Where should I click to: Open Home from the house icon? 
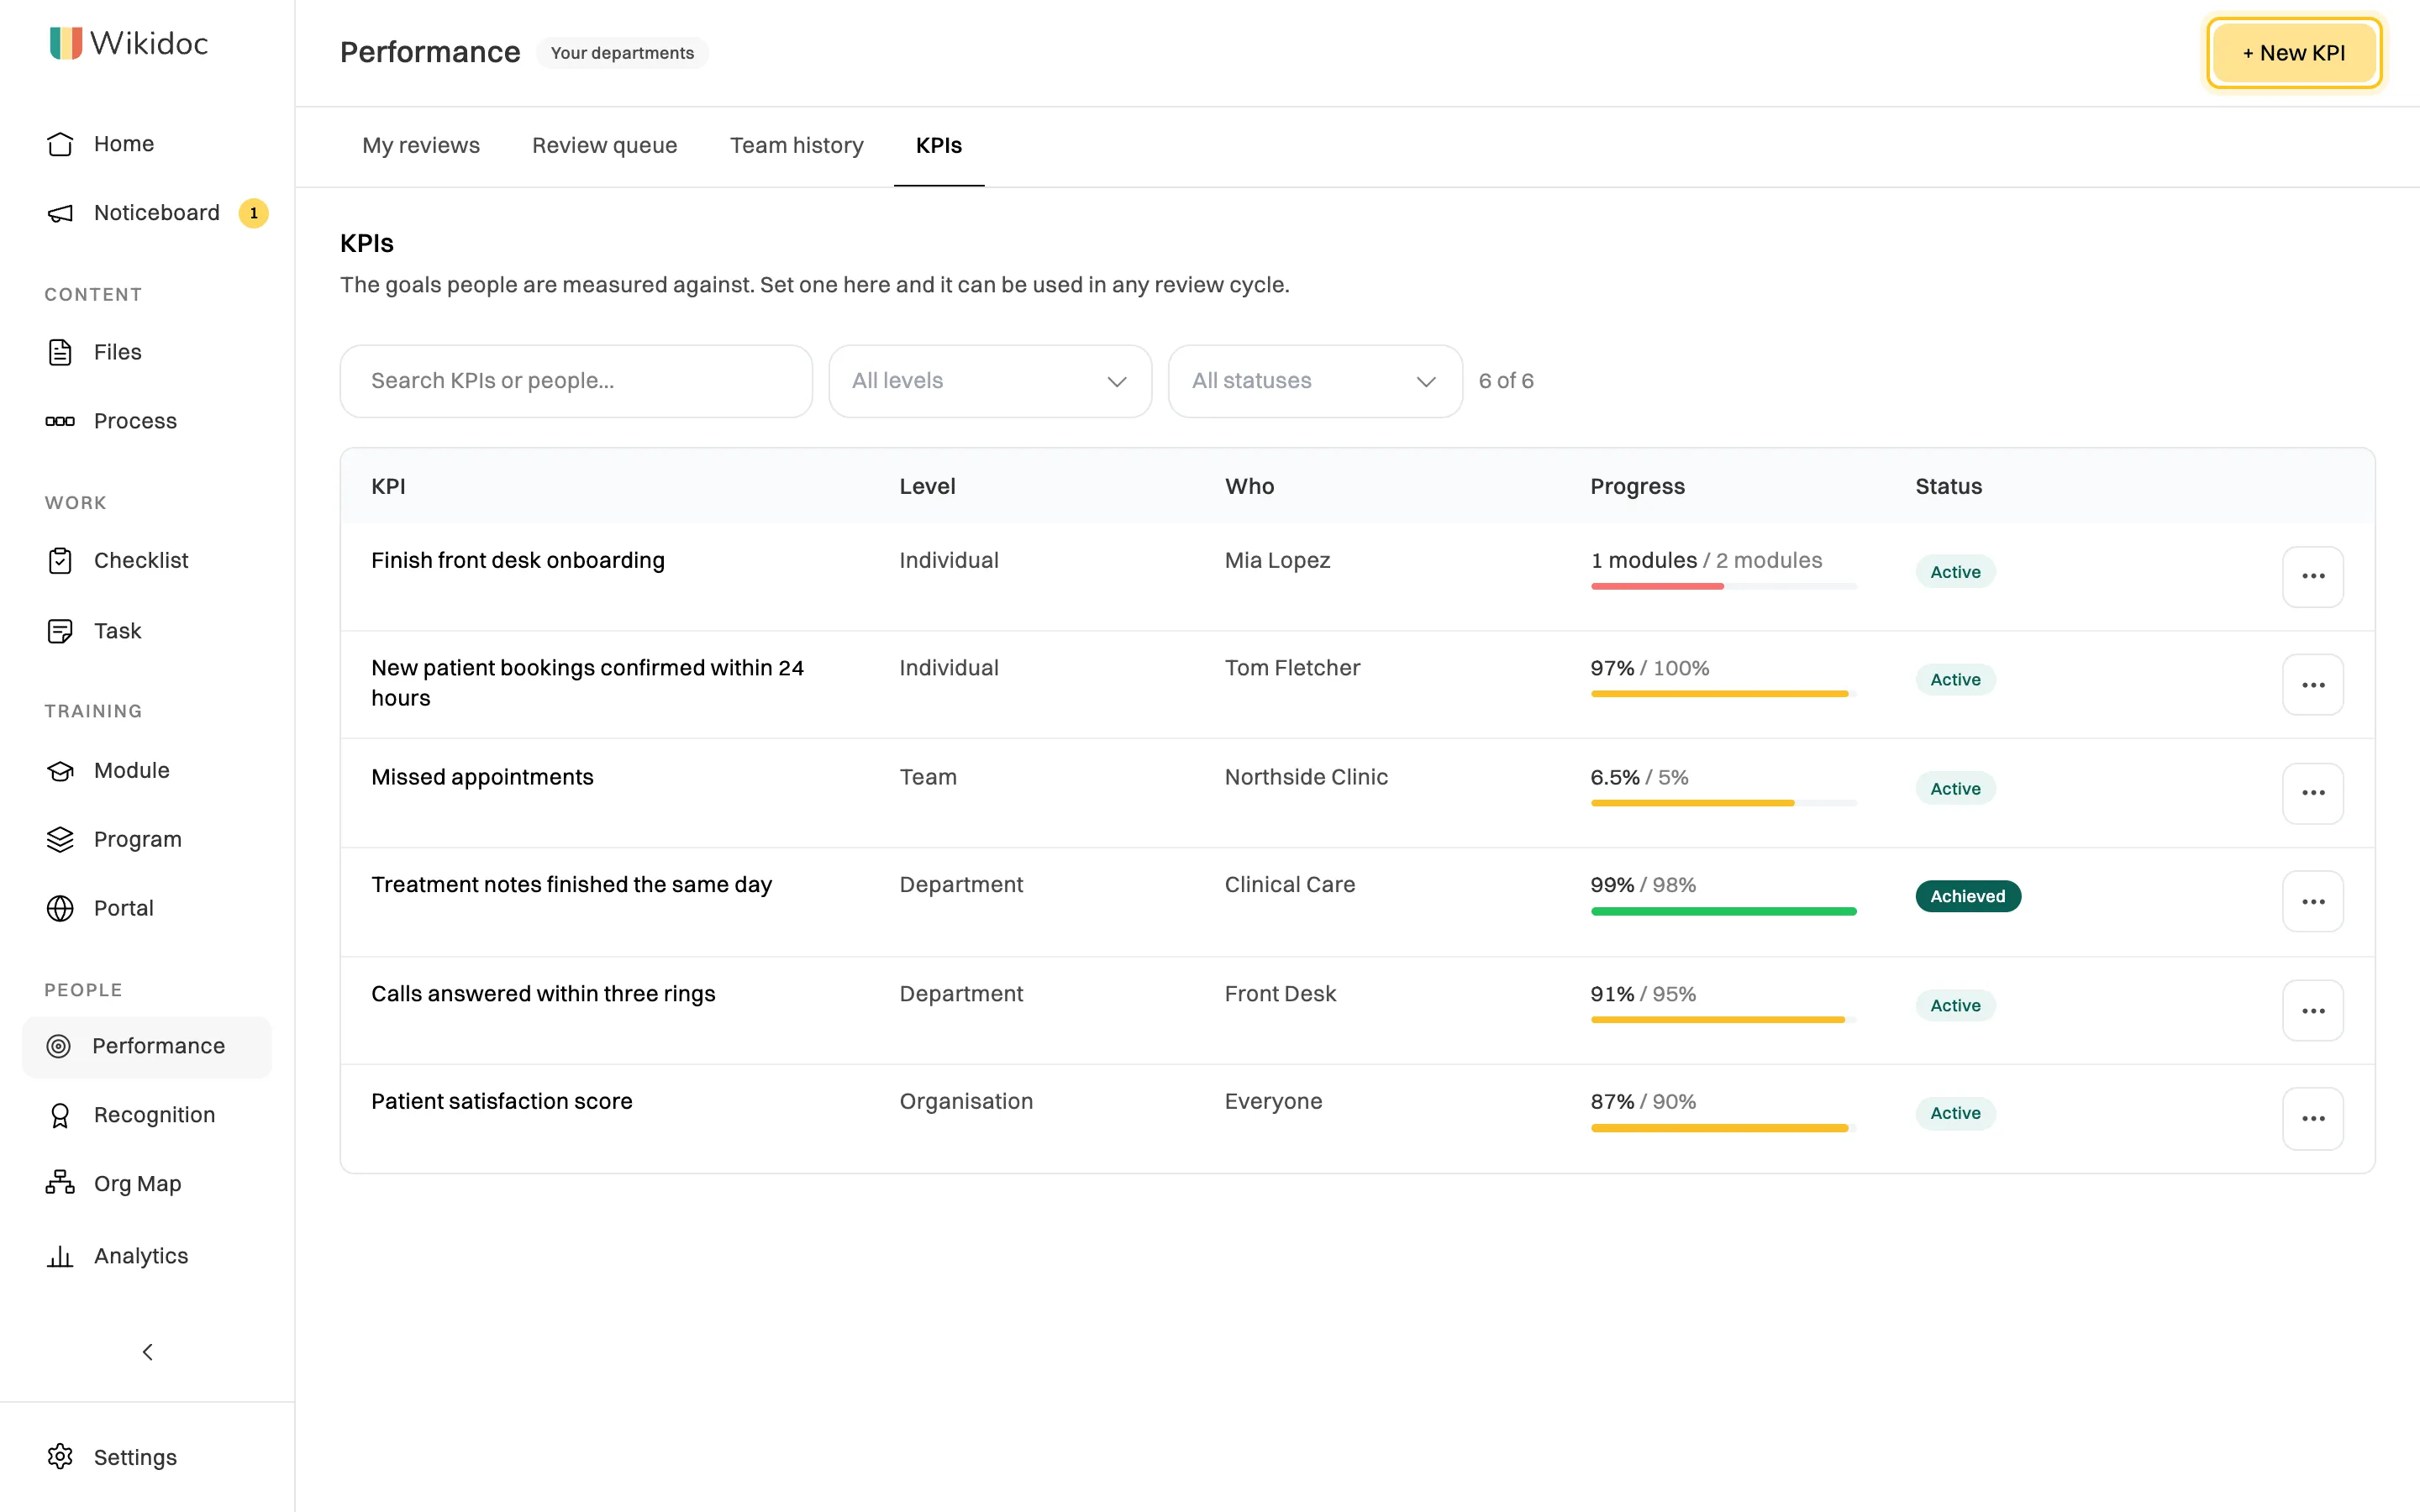click(x=60, y=144)
